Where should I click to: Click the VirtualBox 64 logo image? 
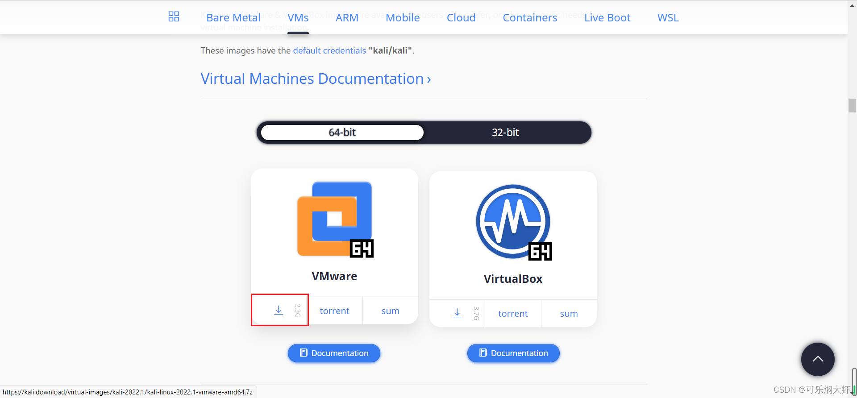[x=513, y=222]
